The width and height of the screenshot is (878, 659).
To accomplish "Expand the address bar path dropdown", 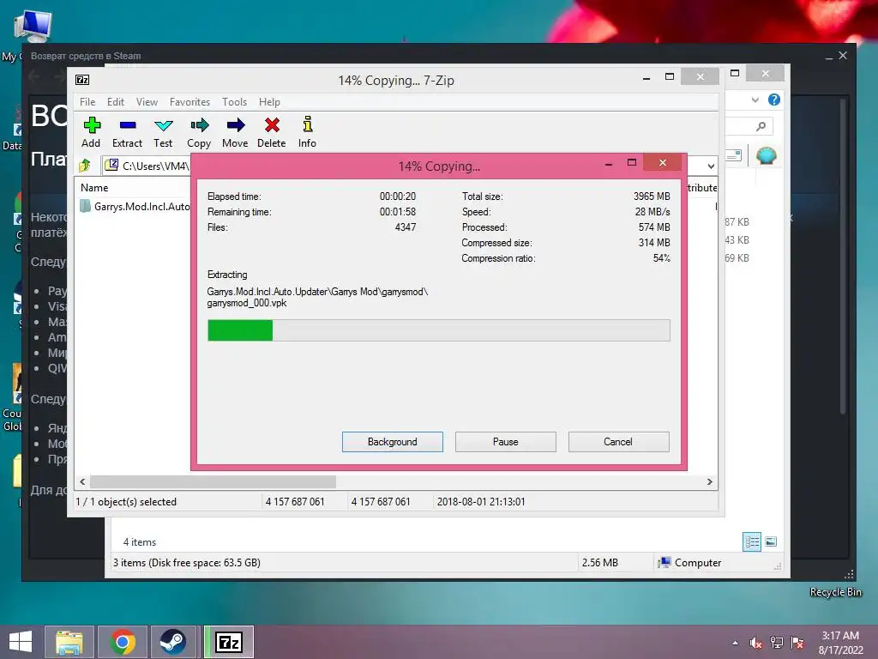I will pyautogui.click(x=711, y=166).
